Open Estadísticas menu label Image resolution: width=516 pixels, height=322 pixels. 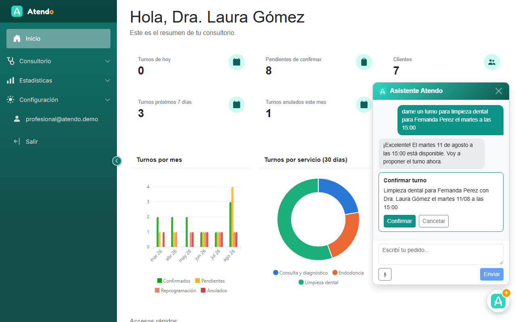click(x=36, y=80)
